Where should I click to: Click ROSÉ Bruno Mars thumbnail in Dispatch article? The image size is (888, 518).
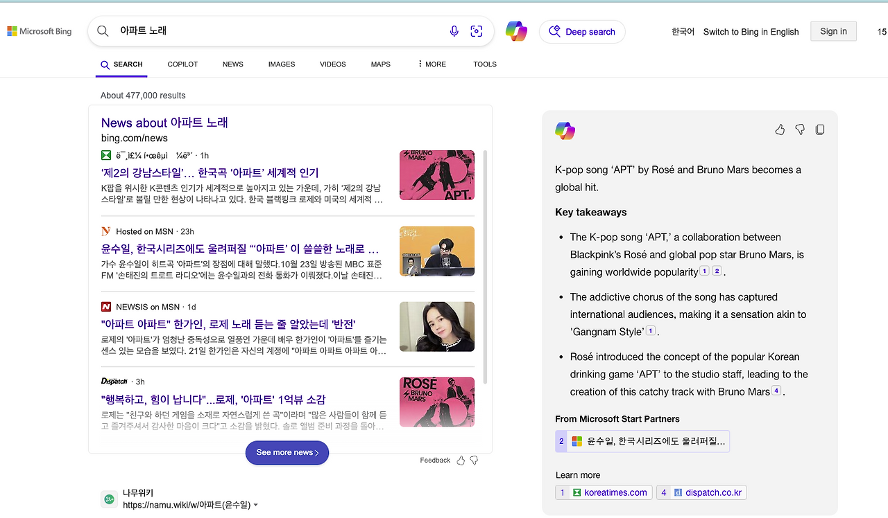(x=437, y=402)
